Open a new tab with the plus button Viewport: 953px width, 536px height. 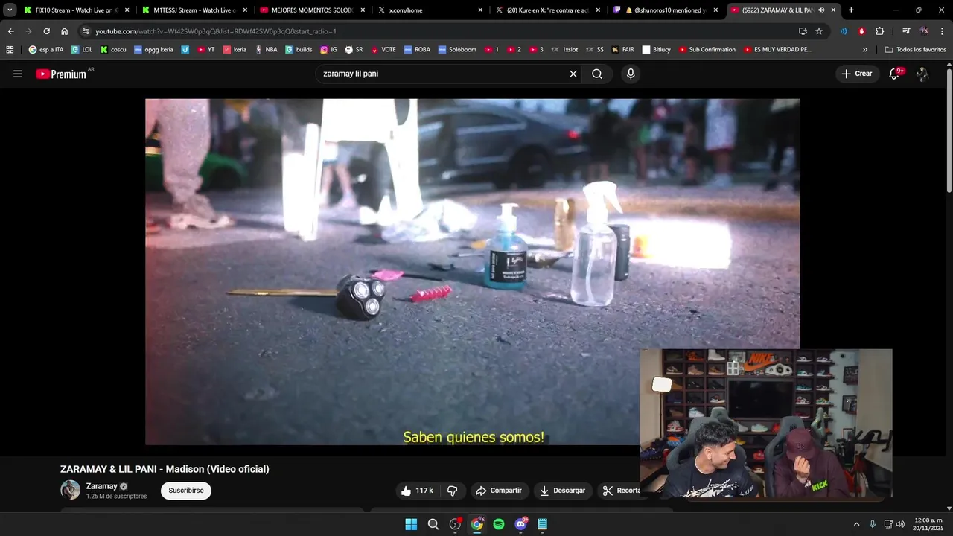coord(851,10)
